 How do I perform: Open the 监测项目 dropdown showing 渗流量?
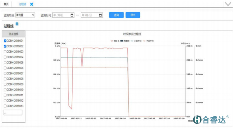(25, 15)
